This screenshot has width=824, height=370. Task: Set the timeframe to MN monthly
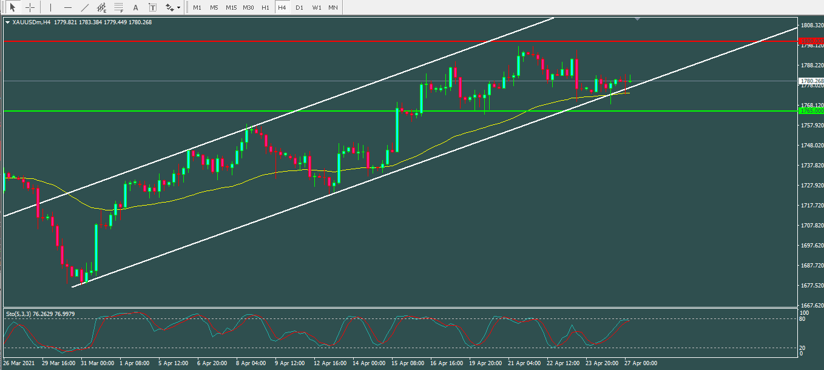[333, 8]
